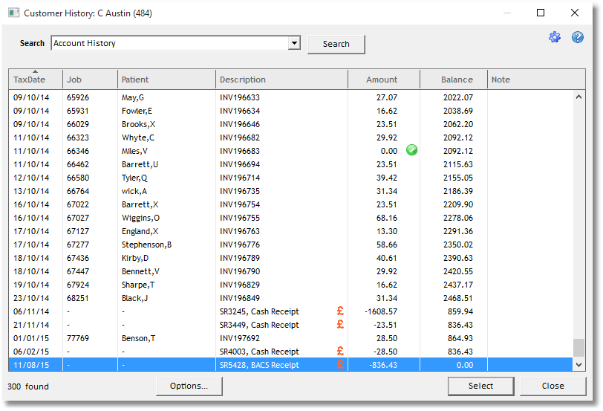Image resolution: width=603 pixels, height=411 pixels.
Task: Click the amount -836.43
Action: [x=383, y=365]
